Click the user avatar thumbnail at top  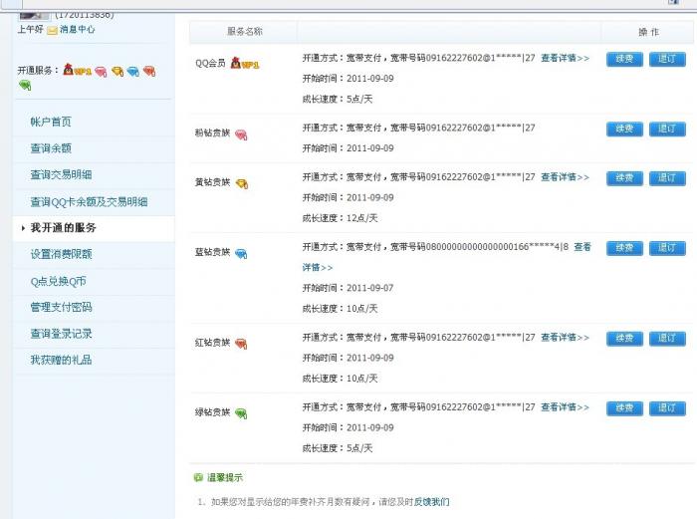point(35,16)
